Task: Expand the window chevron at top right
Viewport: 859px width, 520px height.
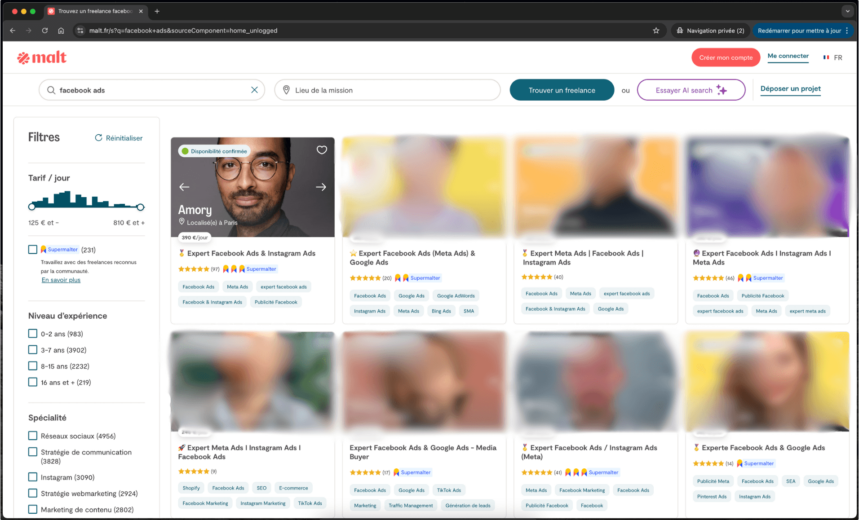Action: coord(847,11)
